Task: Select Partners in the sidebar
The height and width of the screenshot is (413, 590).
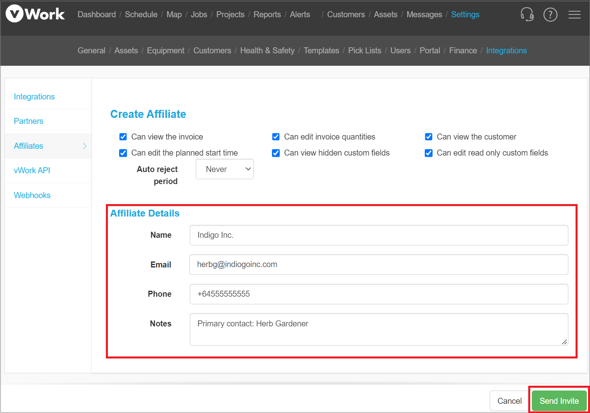Action: (x=48, y=121)
